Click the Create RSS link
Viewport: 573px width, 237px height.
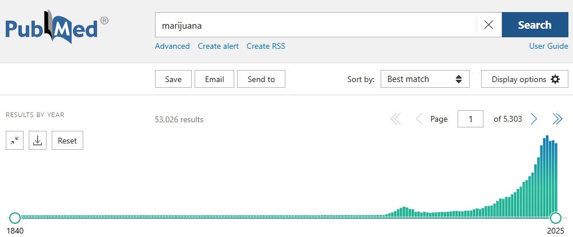(266, 46)
